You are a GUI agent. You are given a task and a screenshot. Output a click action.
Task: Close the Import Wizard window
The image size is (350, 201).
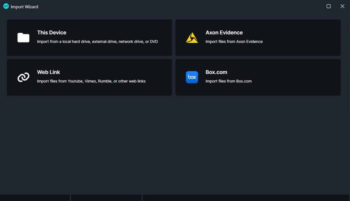coord(342,6)
